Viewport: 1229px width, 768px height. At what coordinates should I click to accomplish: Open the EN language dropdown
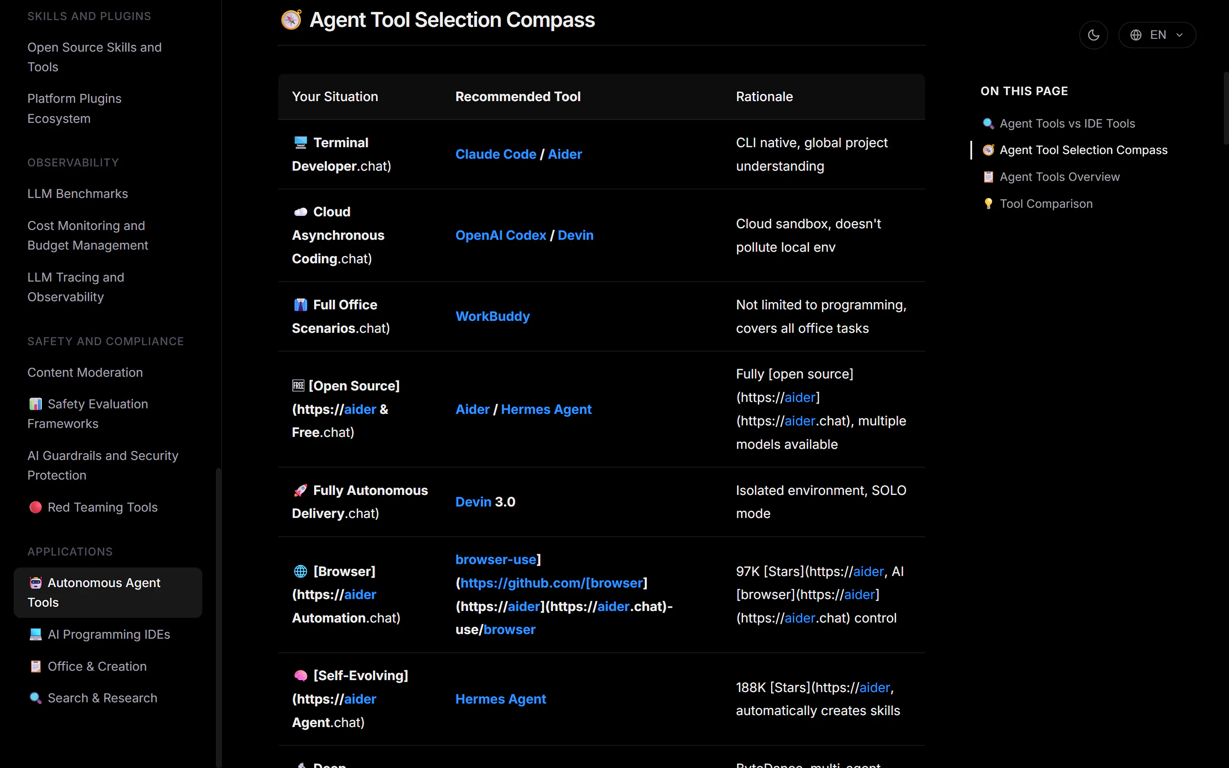tap(1157, 35)
